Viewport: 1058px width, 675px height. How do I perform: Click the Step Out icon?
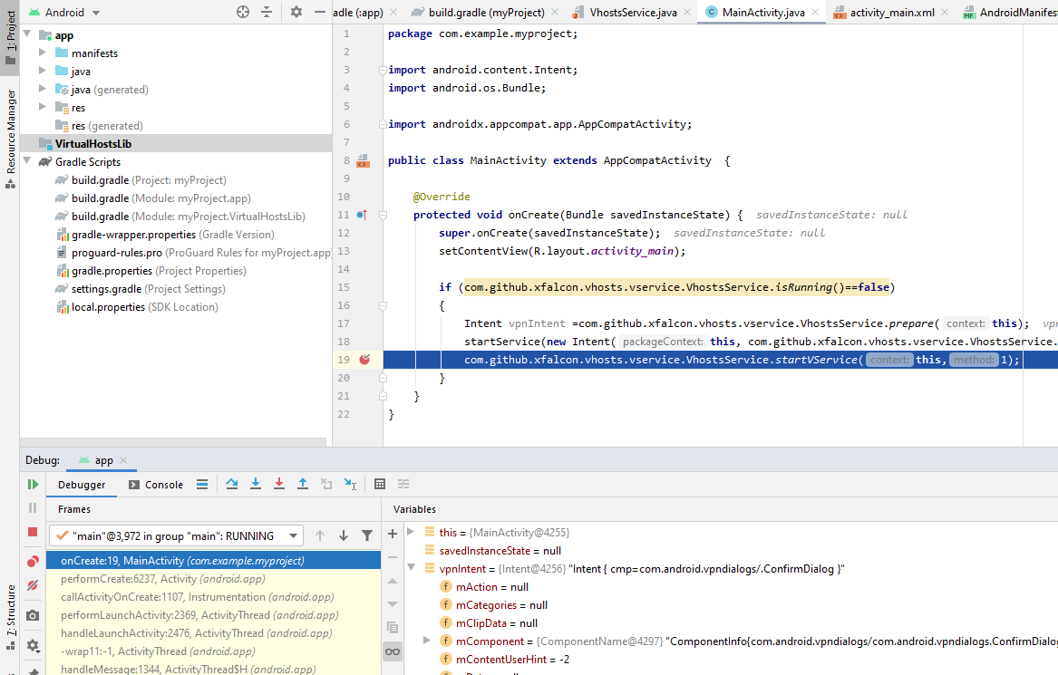pyautogui.click(x=303, y=485)
